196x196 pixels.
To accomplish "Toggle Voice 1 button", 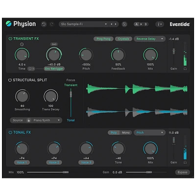I will tap(22, 163).
